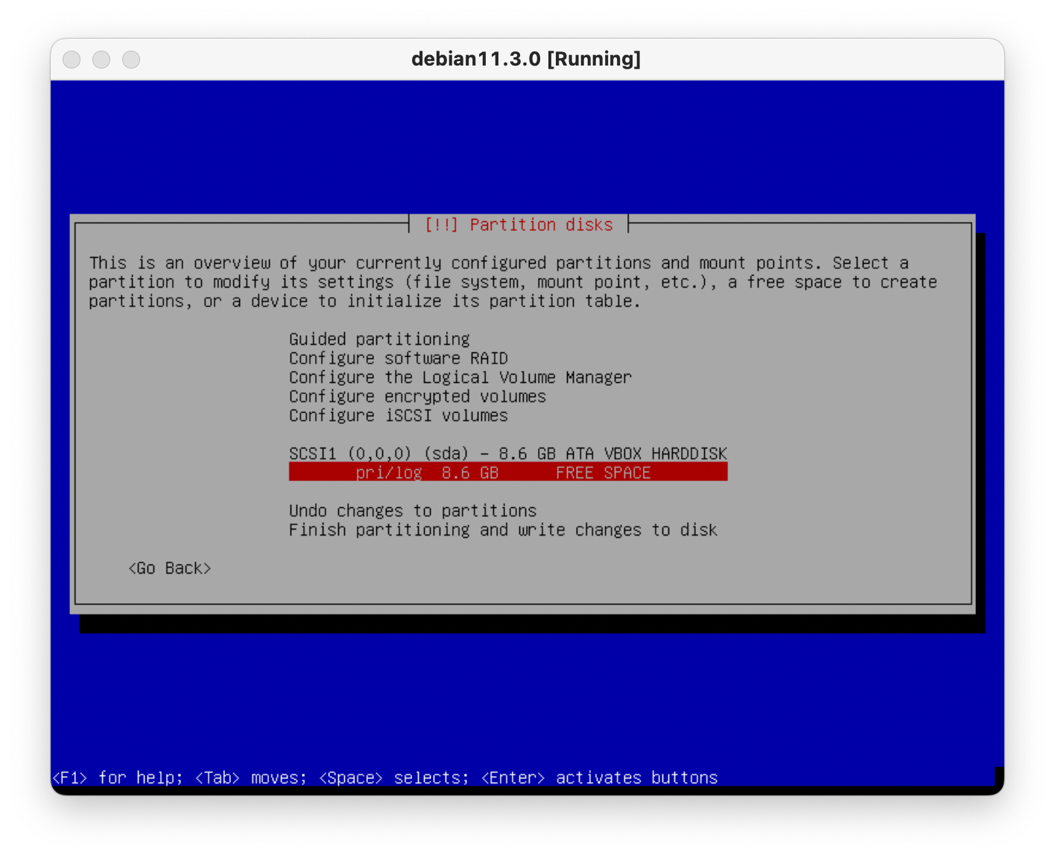Close the debian11.3.0 VM window

[x=72, y=60]
